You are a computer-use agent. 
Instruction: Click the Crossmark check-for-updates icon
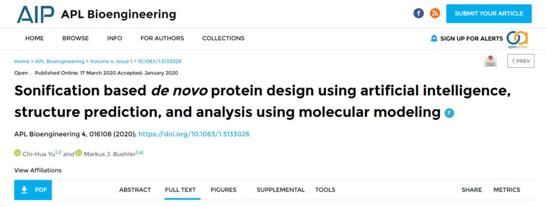click(490, 61)
